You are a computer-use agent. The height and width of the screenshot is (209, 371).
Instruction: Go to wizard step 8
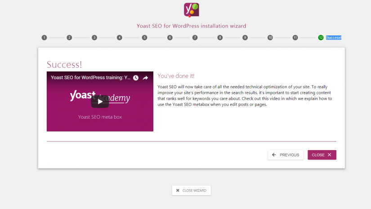pyautogui.click(x=220, y=38)
